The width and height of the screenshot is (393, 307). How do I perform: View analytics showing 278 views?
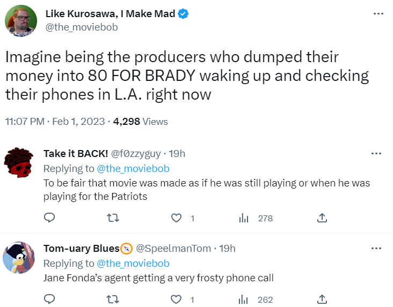[x=256, y=218]
